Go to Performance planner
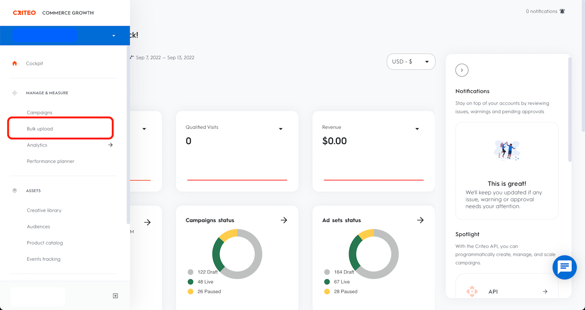Image resolution: width=585 pixels, height=310 pixels. coord(51,161)
